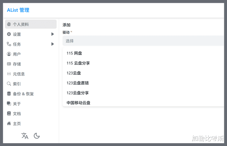Click the 存储 storage icon
The height and width of the screenshot is (146, 227).
pyautogui.click(x=9, y=64)
